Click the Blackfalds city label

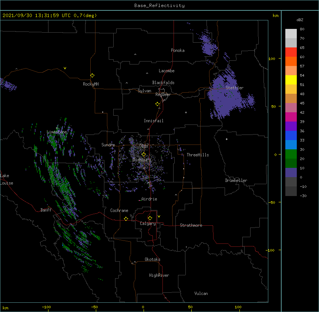click(163, 83)
